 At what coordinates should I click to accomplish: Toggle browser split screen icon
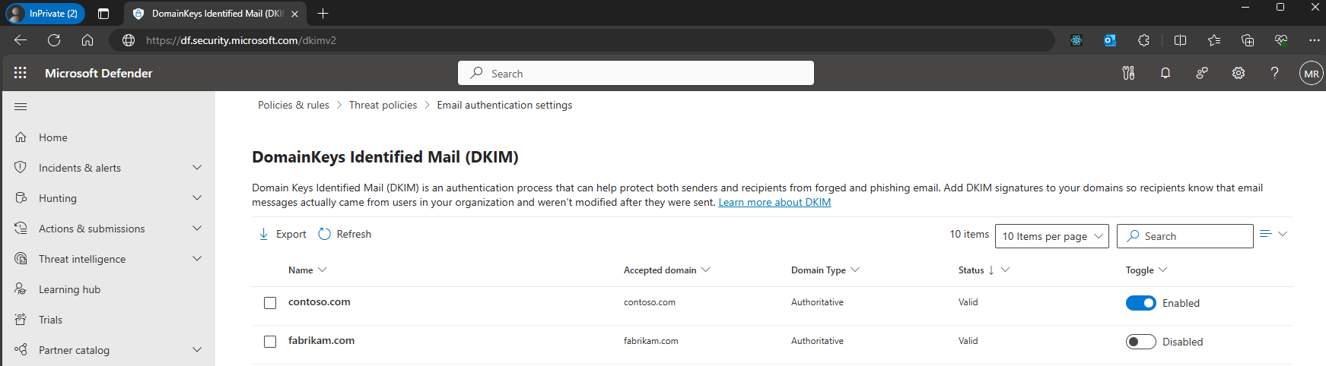tap(1180, 40)
